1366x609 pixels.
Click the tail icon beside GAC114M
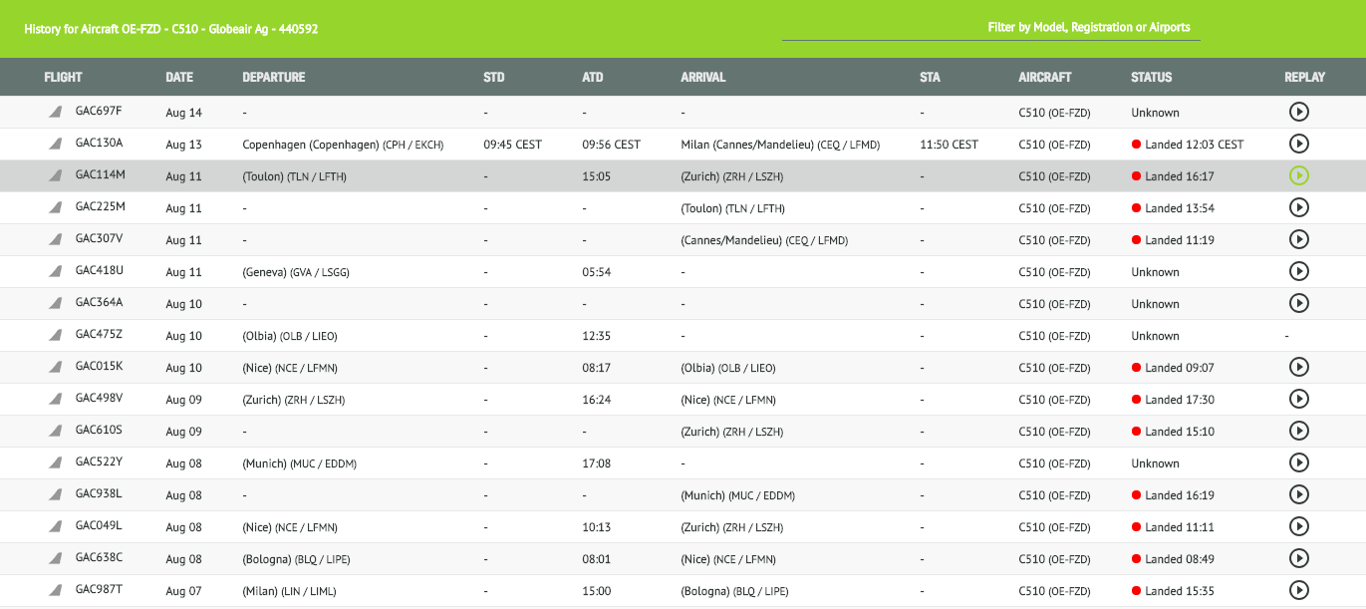click(x=56, y=176)
